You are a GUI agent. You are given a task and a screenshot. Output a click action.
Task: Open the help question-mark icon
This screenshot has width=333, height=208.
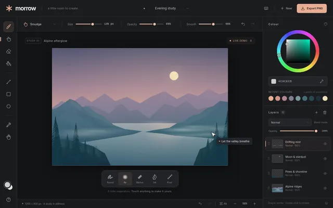tap(8, 200)
